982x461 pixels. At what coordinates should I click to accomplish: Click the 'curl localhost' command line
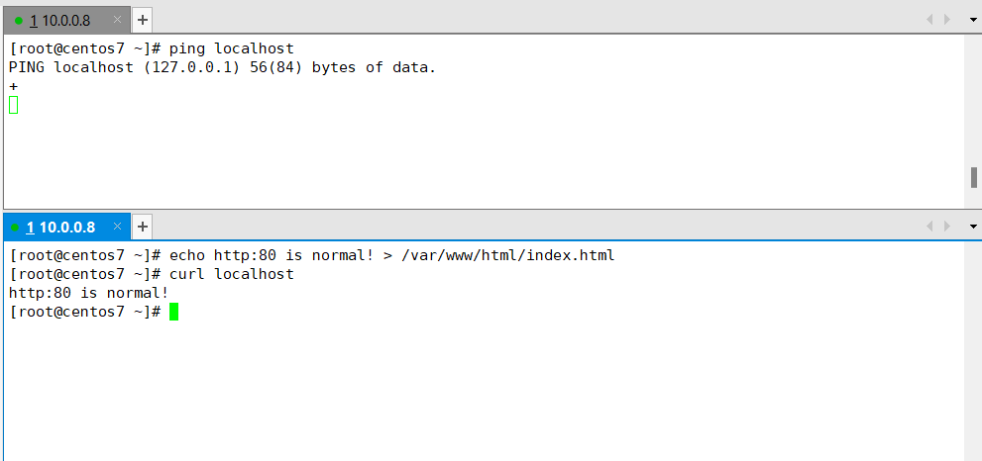(232, 274)
